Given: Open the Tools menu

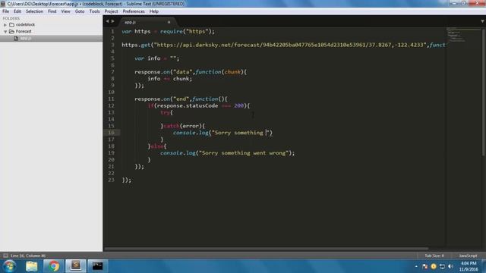Looking at the screenshot, I should (94, 11).
